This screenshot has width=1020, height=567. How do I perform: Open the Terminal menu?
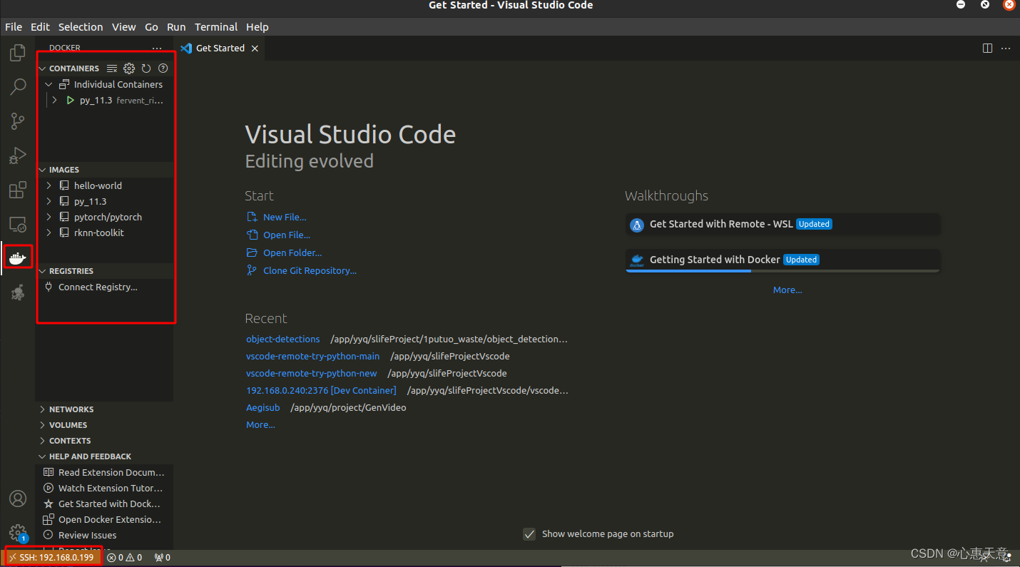216,27
